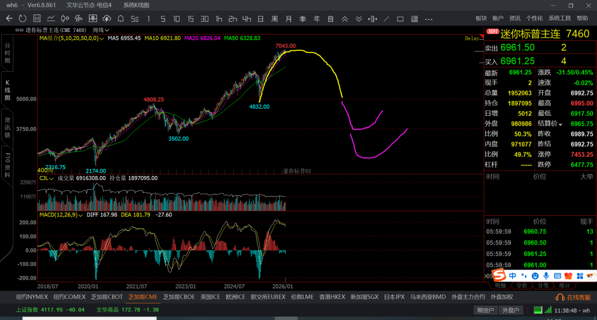Select the 香港HKEX exchange tab

[332, 297]
